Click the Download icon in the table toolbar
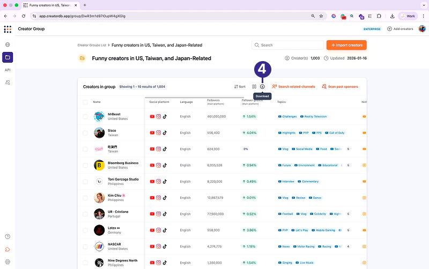The image size is (429, 269). click(262, 87)
